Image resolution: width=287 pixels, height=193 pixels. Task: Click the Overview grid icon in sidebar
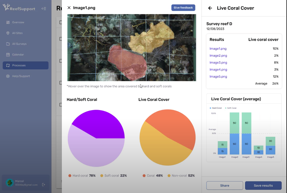click(x=8, y=22)
